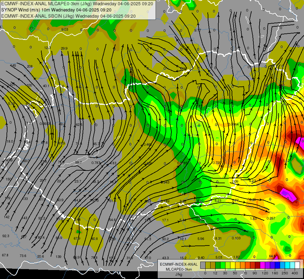This screenshot has height=279, width=304.
Task: Click the map value 48.3
Action: (x=96, y=182)
